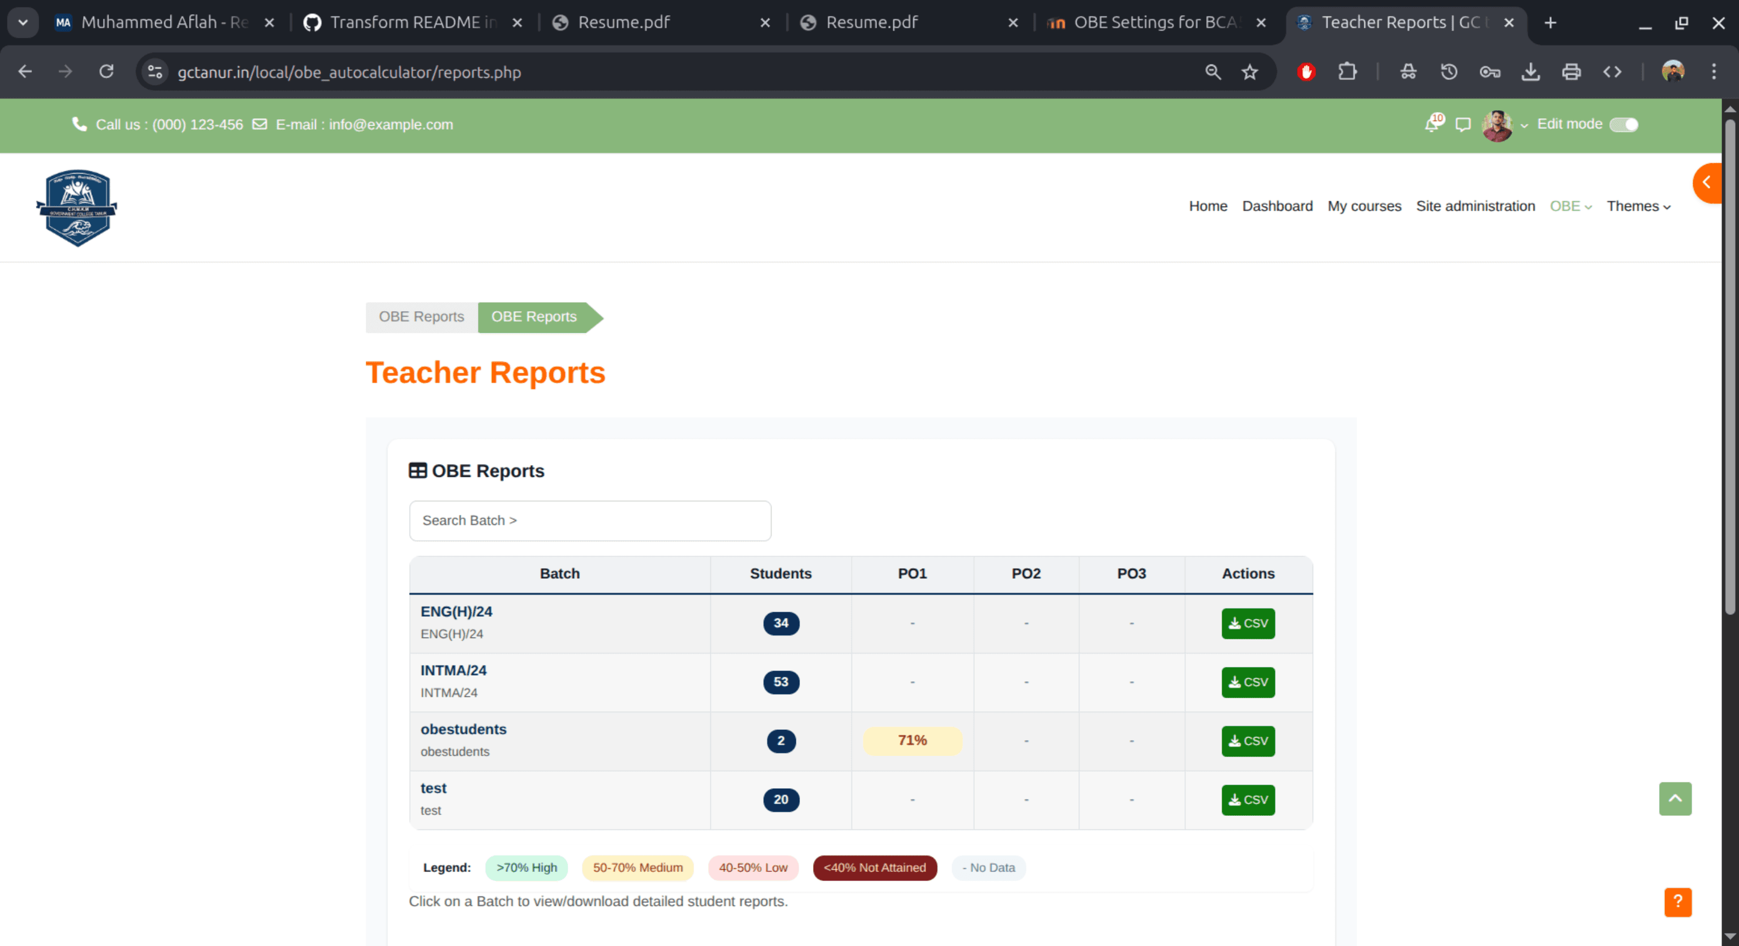This screenshot has width=1739, height=946.
Task: Download CSV for the test batch
Action: [1248, 800]
